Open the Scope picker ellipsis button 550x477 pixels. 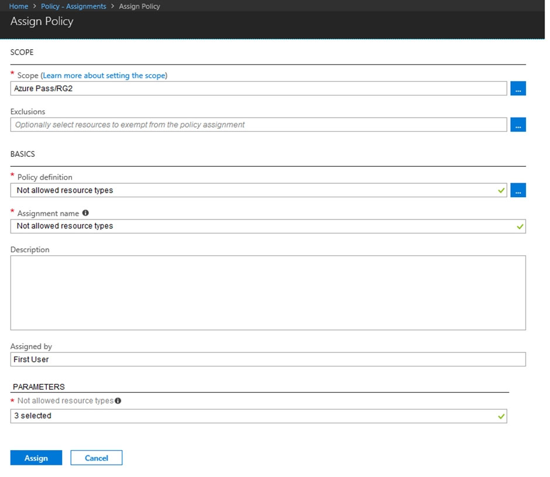[x=518, y=88]
